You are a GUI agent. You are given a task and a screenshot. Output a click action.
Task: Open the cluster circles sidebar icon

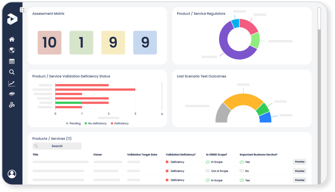[12, 105]
